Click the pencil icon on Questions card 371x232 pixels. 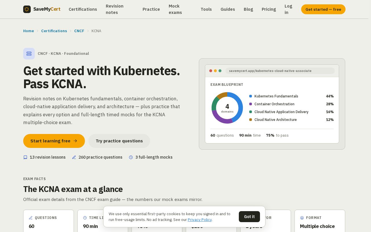(31, 218)
